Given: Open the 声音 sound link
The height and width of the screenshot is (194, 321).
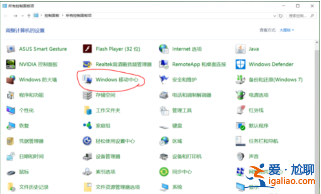Looking at the screenshot, I should tap(253, 156).
